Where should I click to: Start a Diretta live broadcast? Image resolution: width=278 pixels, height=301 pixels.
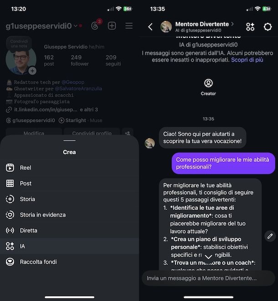pyautogui.click(x=69, y=230)
